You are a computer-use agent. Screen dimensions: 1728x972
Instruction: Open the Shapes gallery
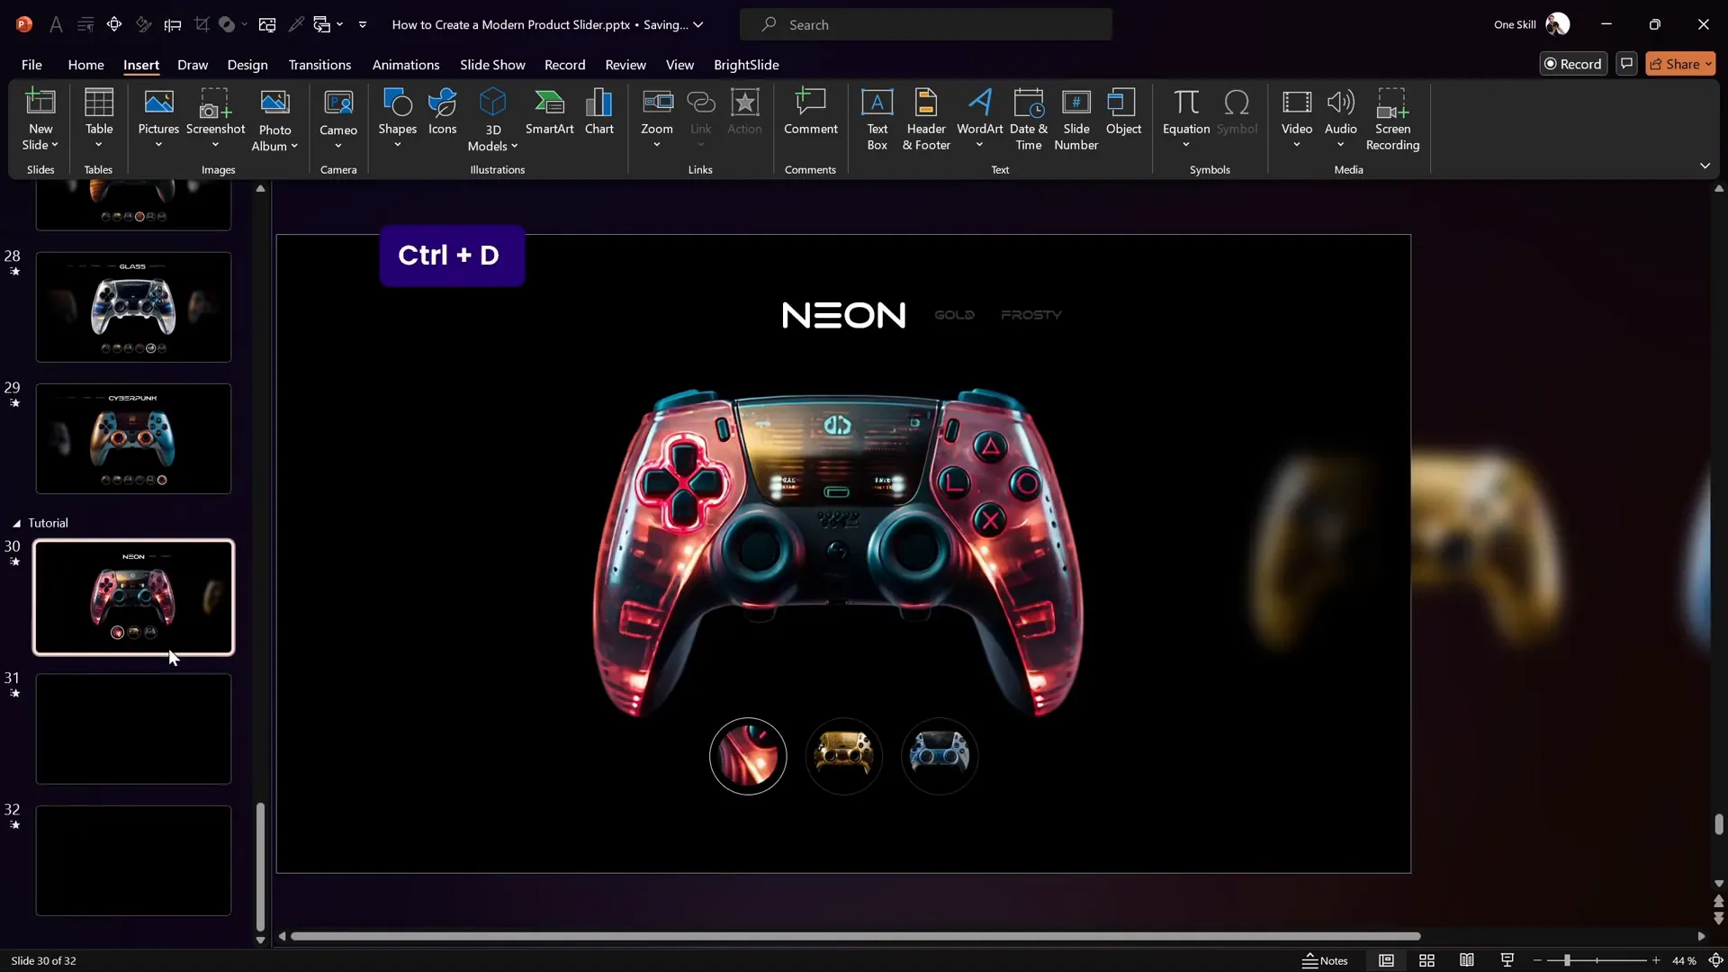[x=397, y=119]
